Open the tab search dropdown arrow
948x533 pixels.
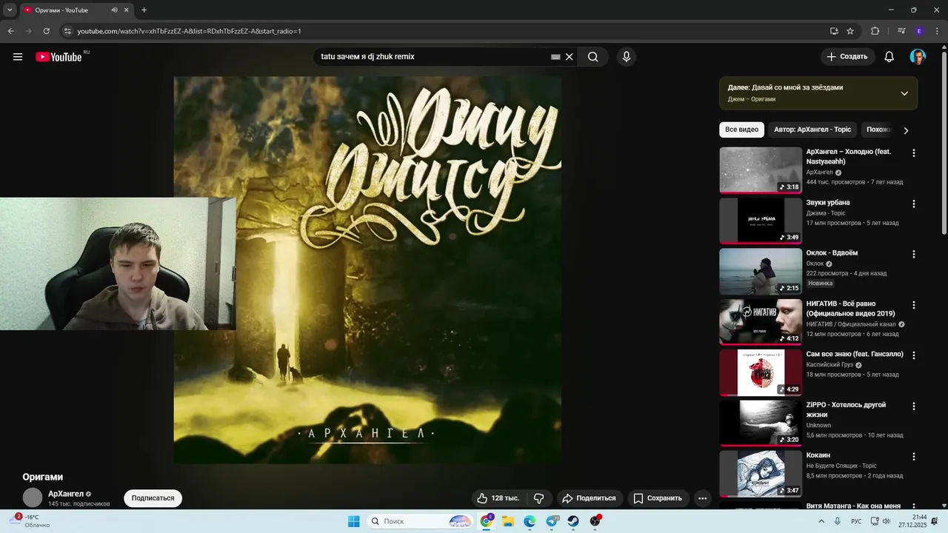10,10
